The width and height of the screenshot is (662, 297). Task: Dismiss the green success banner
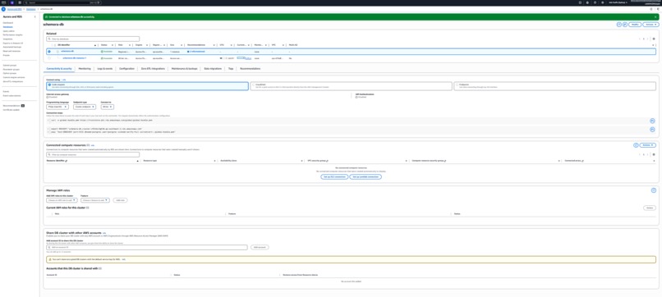pos(655,17)
